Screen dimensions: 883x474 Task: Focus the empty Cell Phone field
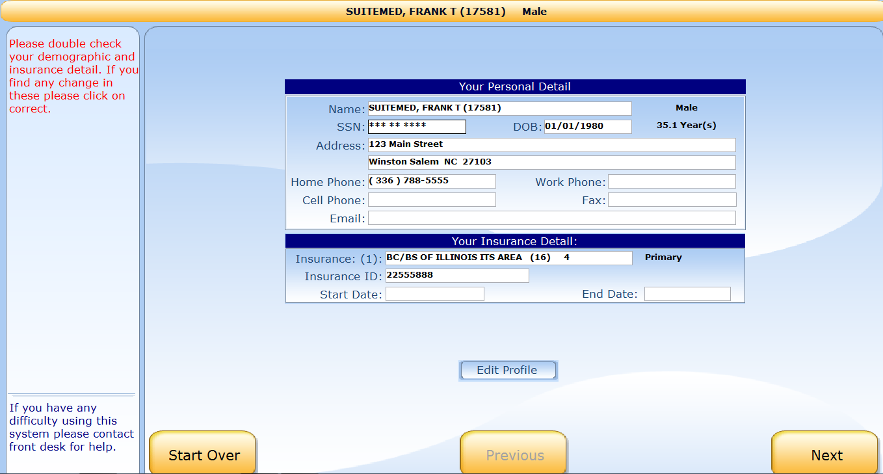click(432, 200)
